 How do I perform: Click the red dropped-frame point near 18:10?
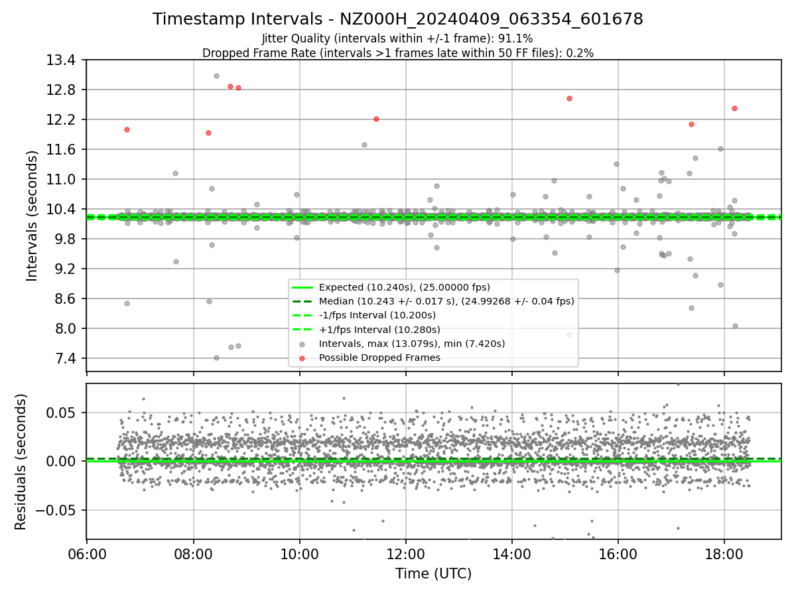[x=734, y=108]
